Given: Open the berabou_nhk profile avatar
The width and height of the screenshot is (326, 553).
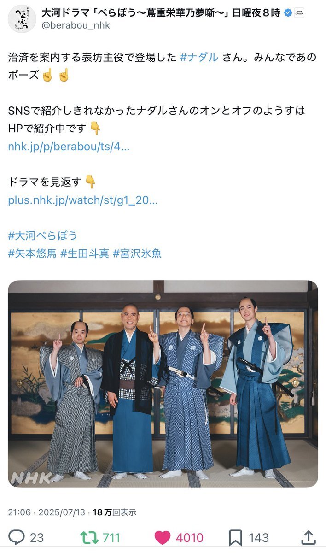Looking at the screenshot, I should 22,18.
